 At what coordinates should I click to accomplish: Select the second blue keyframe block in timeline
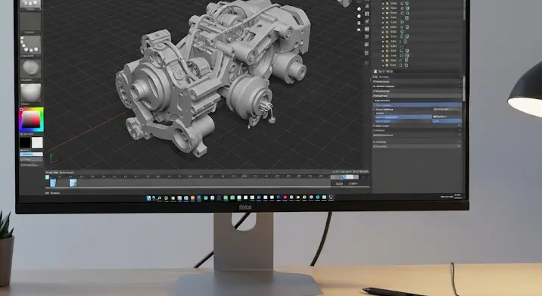tap(73, 182)
